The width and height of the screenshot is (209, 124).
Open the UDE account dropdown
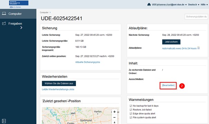click(x=169, y=5)
